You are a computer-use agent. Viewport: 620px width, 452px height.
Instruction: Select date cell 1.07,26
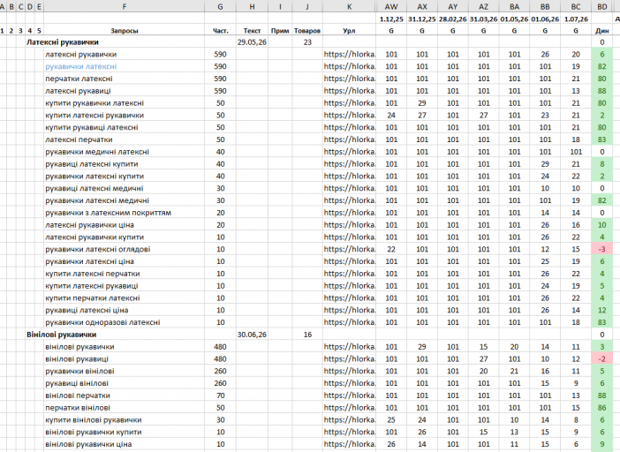tap(576, 19)
